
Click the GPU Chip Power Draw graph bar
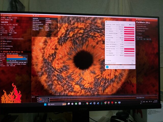point(129,49)
